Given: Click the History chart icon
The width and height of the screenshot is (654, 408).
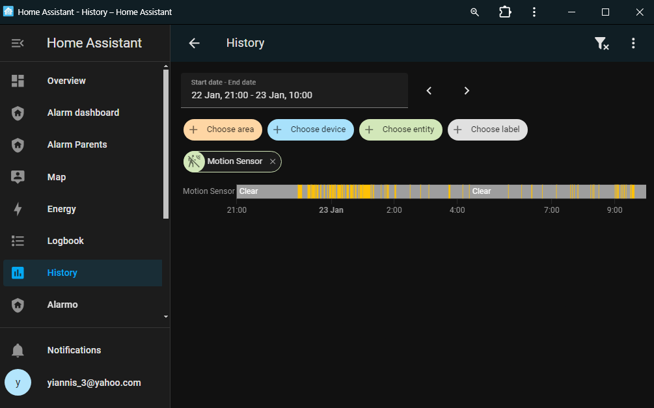Looking at the screenshot, I should [x=18, y=273].
